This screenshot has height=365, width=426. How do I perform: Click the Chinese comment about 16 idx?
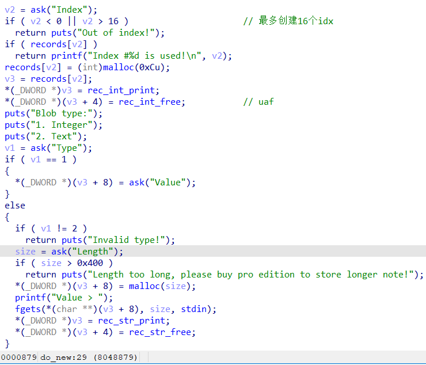click(288, 21)
